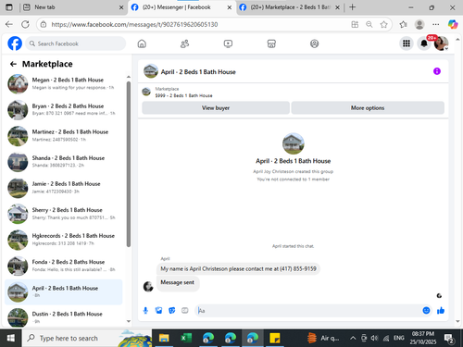Open Hgkrecords 2 Beds 1 Bath conversation
The image size is (463, 347).
tap(63, 240)
